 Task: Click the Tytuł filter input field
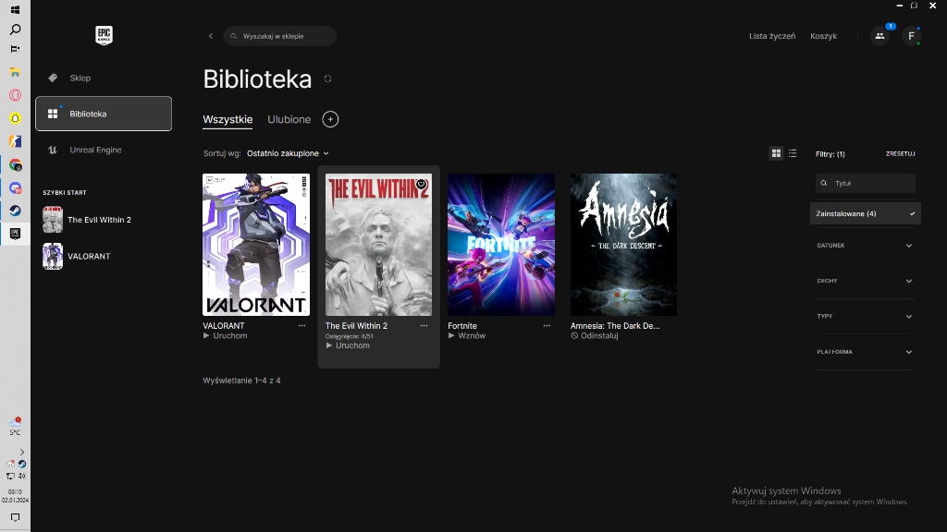869,183
